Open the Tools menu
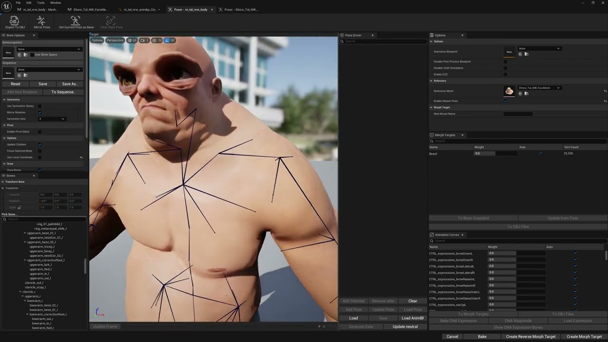The height and width of the screenshot is (342, 608). coord(41,3)
